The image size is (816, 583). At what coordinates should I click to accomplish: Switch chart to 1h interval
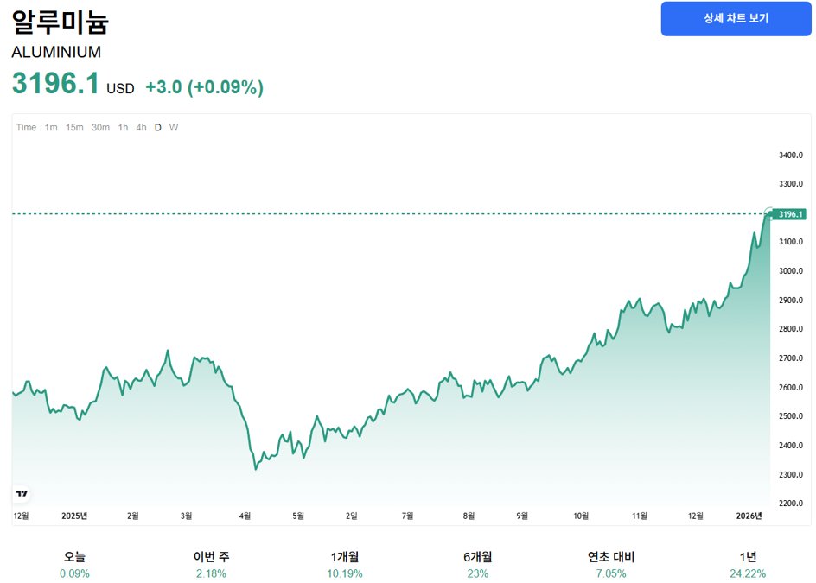(x=123, y=128)
